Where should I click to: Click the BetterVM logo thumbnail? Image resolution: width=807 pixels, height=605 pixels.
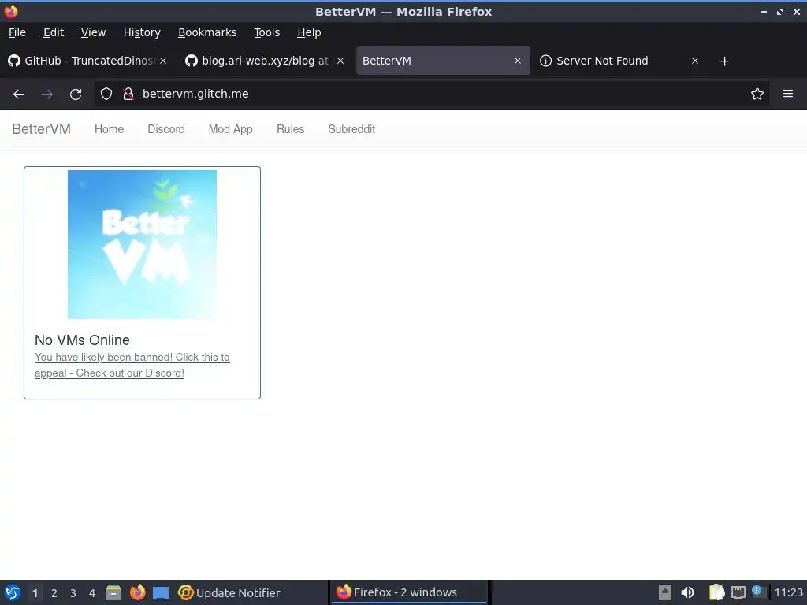click(x=142, y=244)
